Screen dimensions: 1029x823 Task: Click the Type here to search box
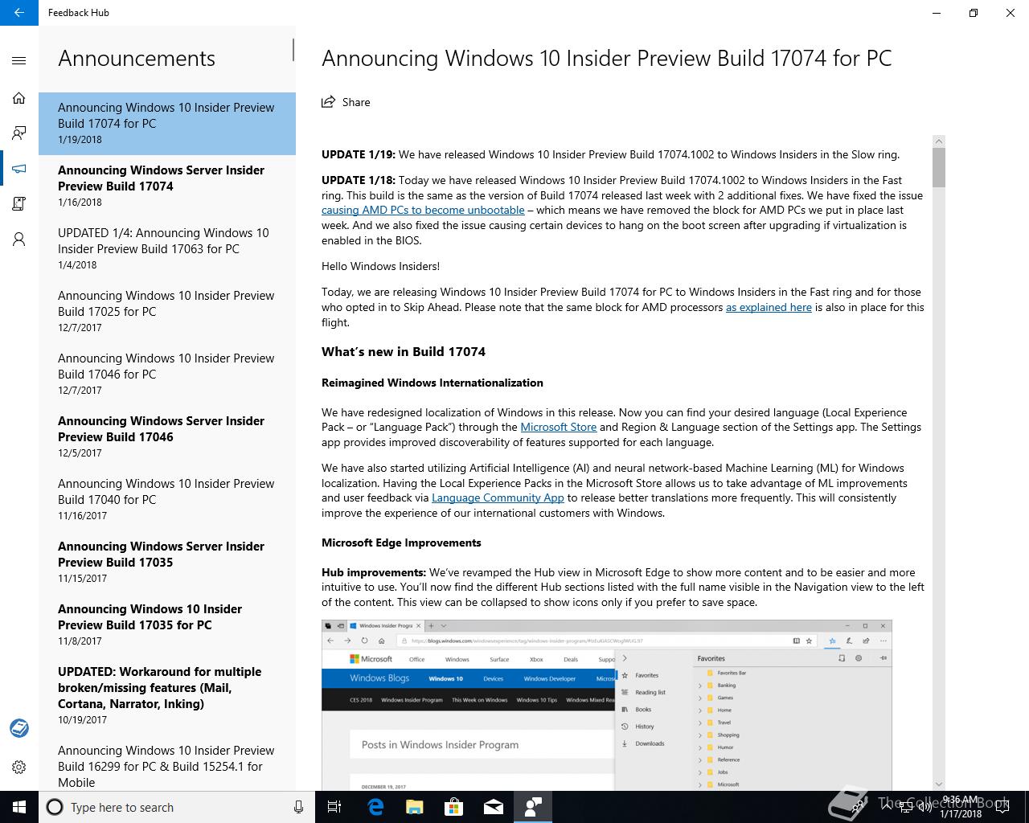click(177, 807)
